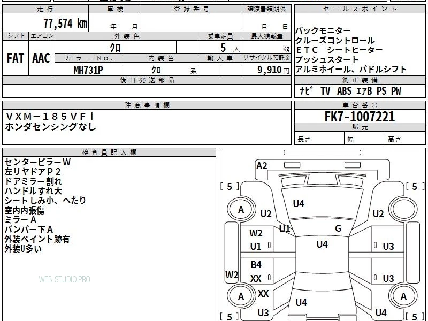Click the ハンドルすれ大 note
The image size is (428, 321).
click(33, 191)
